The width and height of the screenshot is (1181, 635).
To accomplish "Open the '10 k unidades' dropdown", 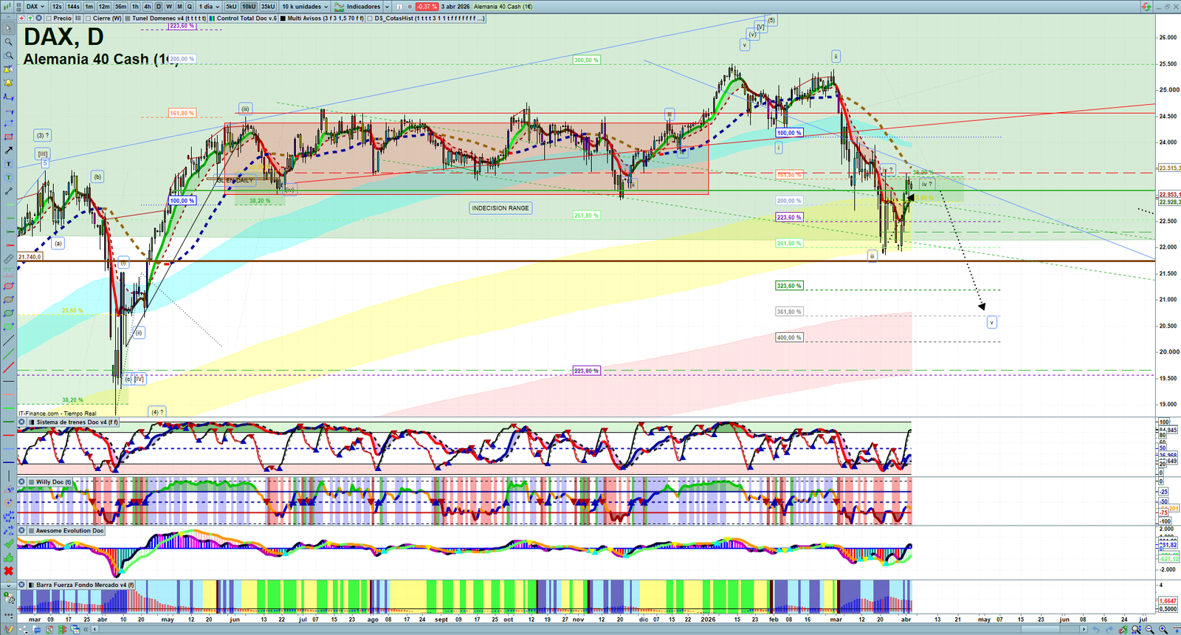I will (x=305, y=7).
